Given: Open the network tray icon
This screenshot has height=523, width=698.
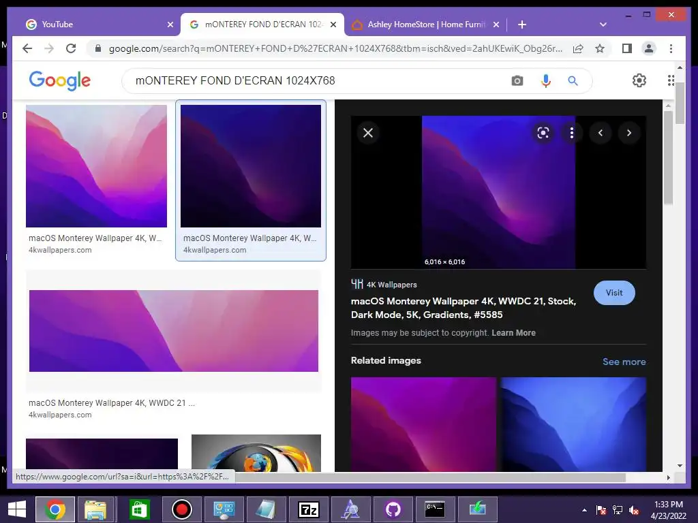Looking at the screenshot, I should coord(618,510).
